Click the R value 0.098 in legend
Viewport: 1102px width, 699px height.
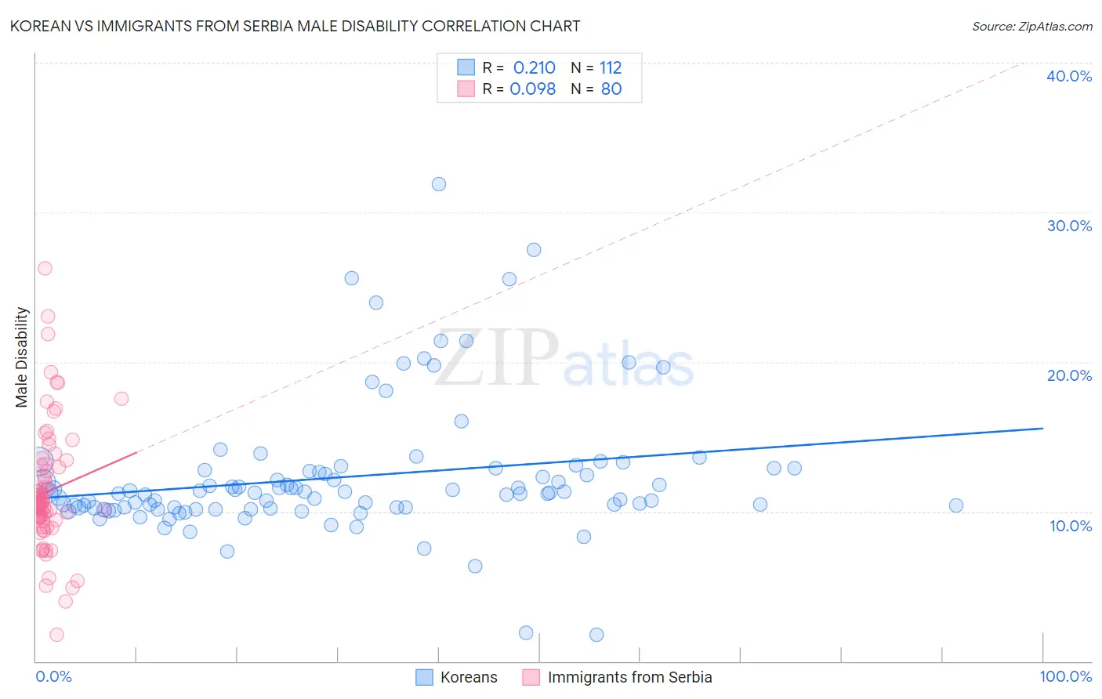point(533,89)
